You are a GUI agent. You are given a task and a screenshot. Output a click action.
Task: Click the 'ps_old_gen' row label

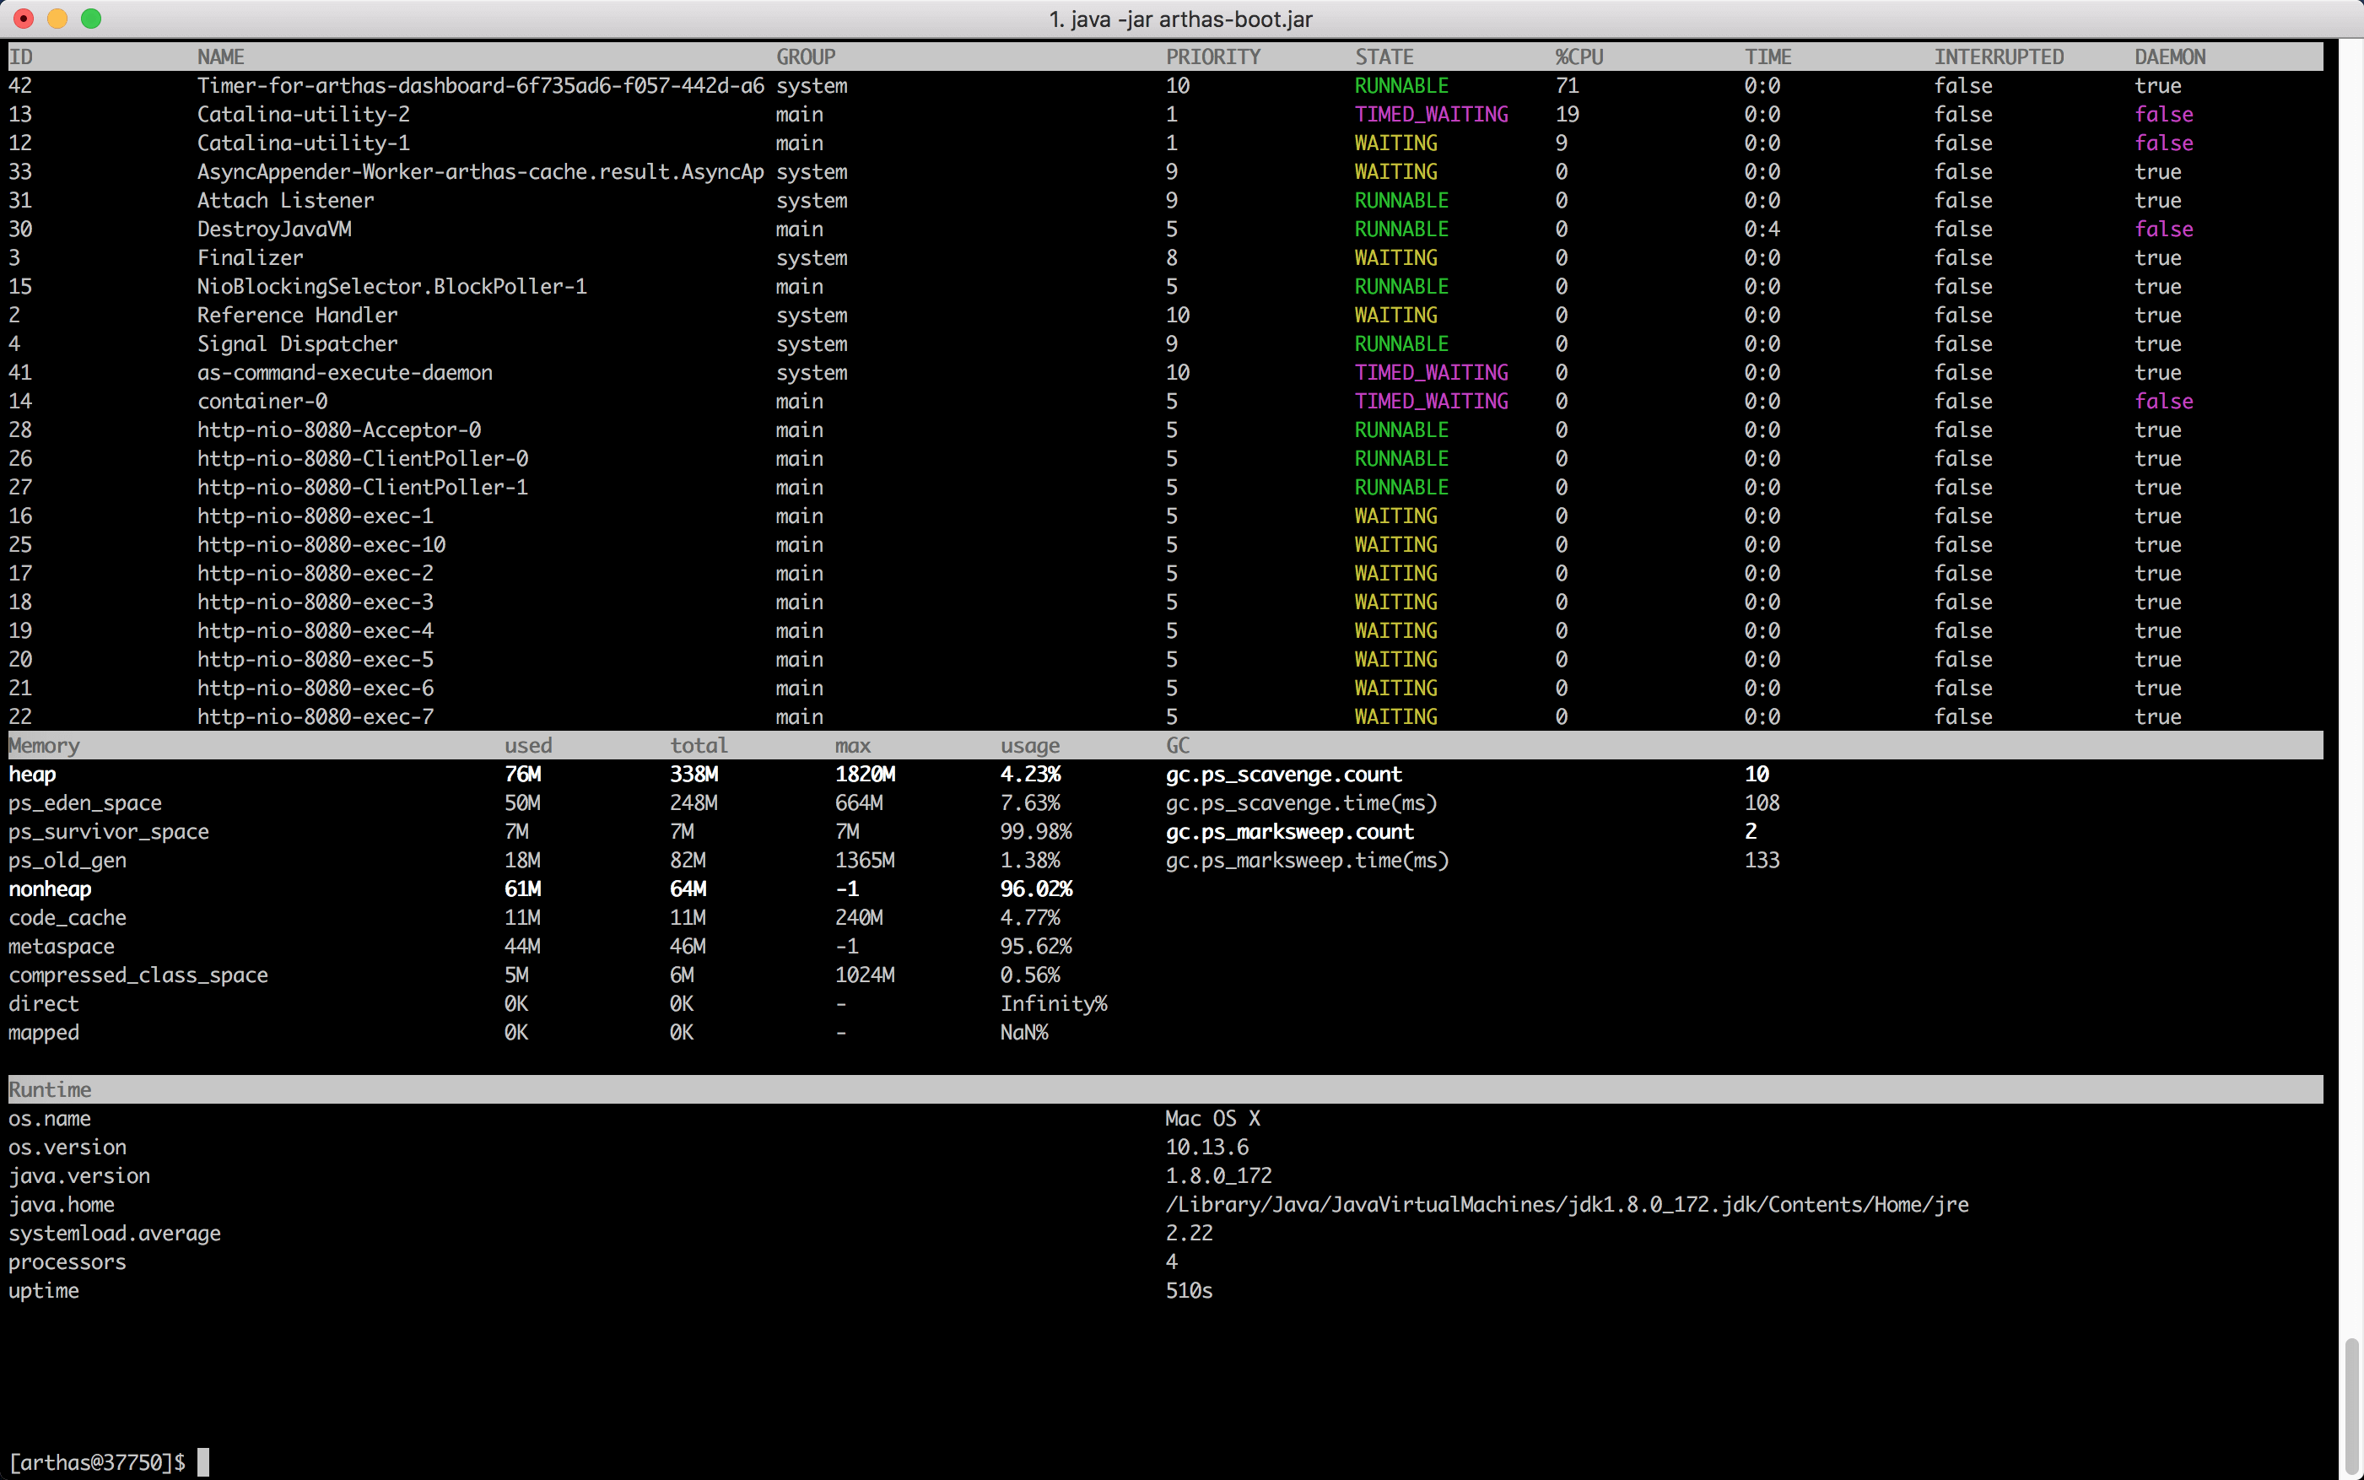[67, 861]
